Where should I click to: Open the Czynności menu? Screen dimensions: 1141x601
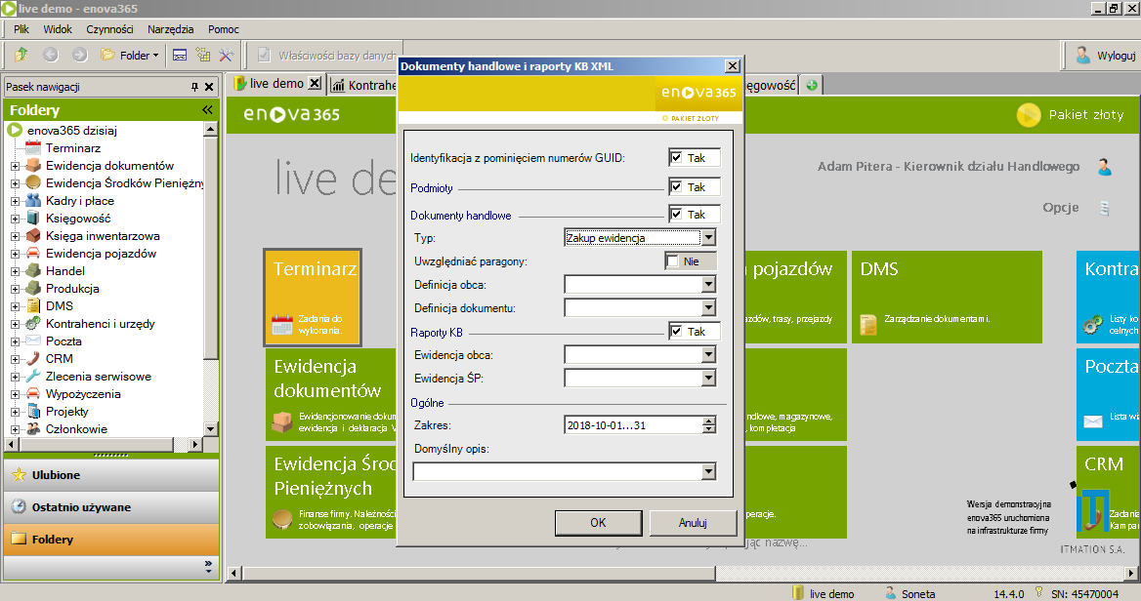click(x=109, y=29)
